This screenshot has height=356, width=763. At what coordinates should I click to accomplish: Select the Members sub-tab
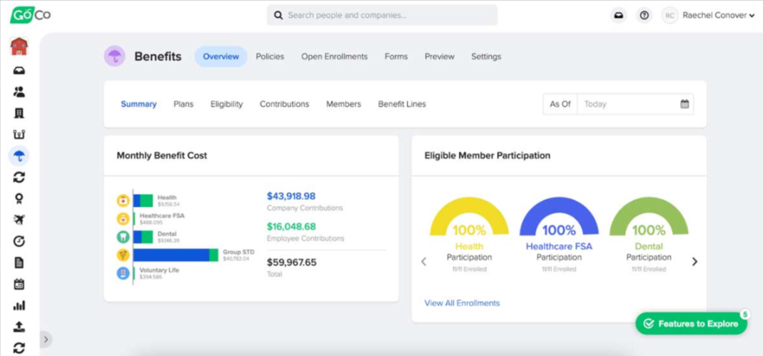pos(343,104)
